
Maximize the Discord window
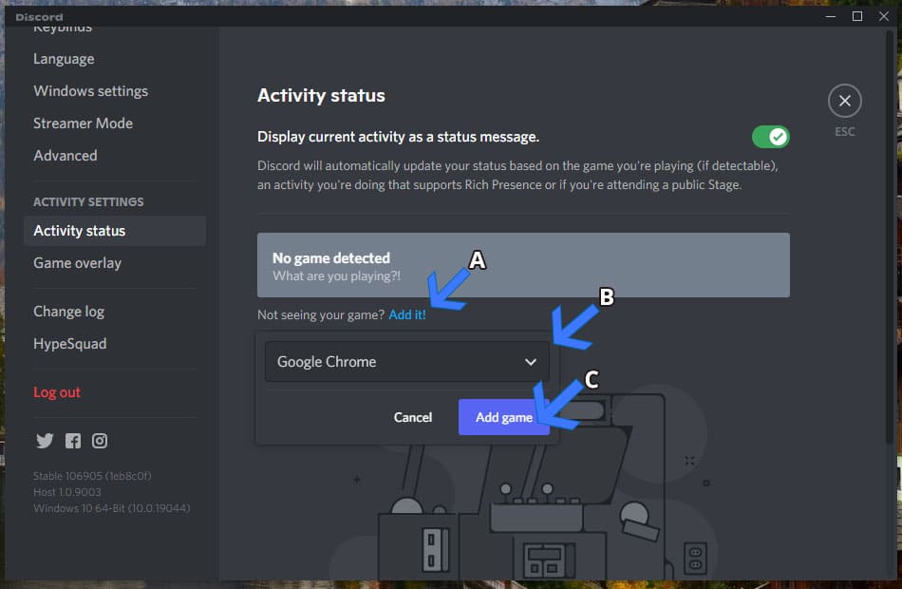click(857, 16)
